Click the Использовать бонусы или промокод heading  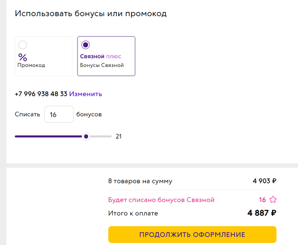91,14
